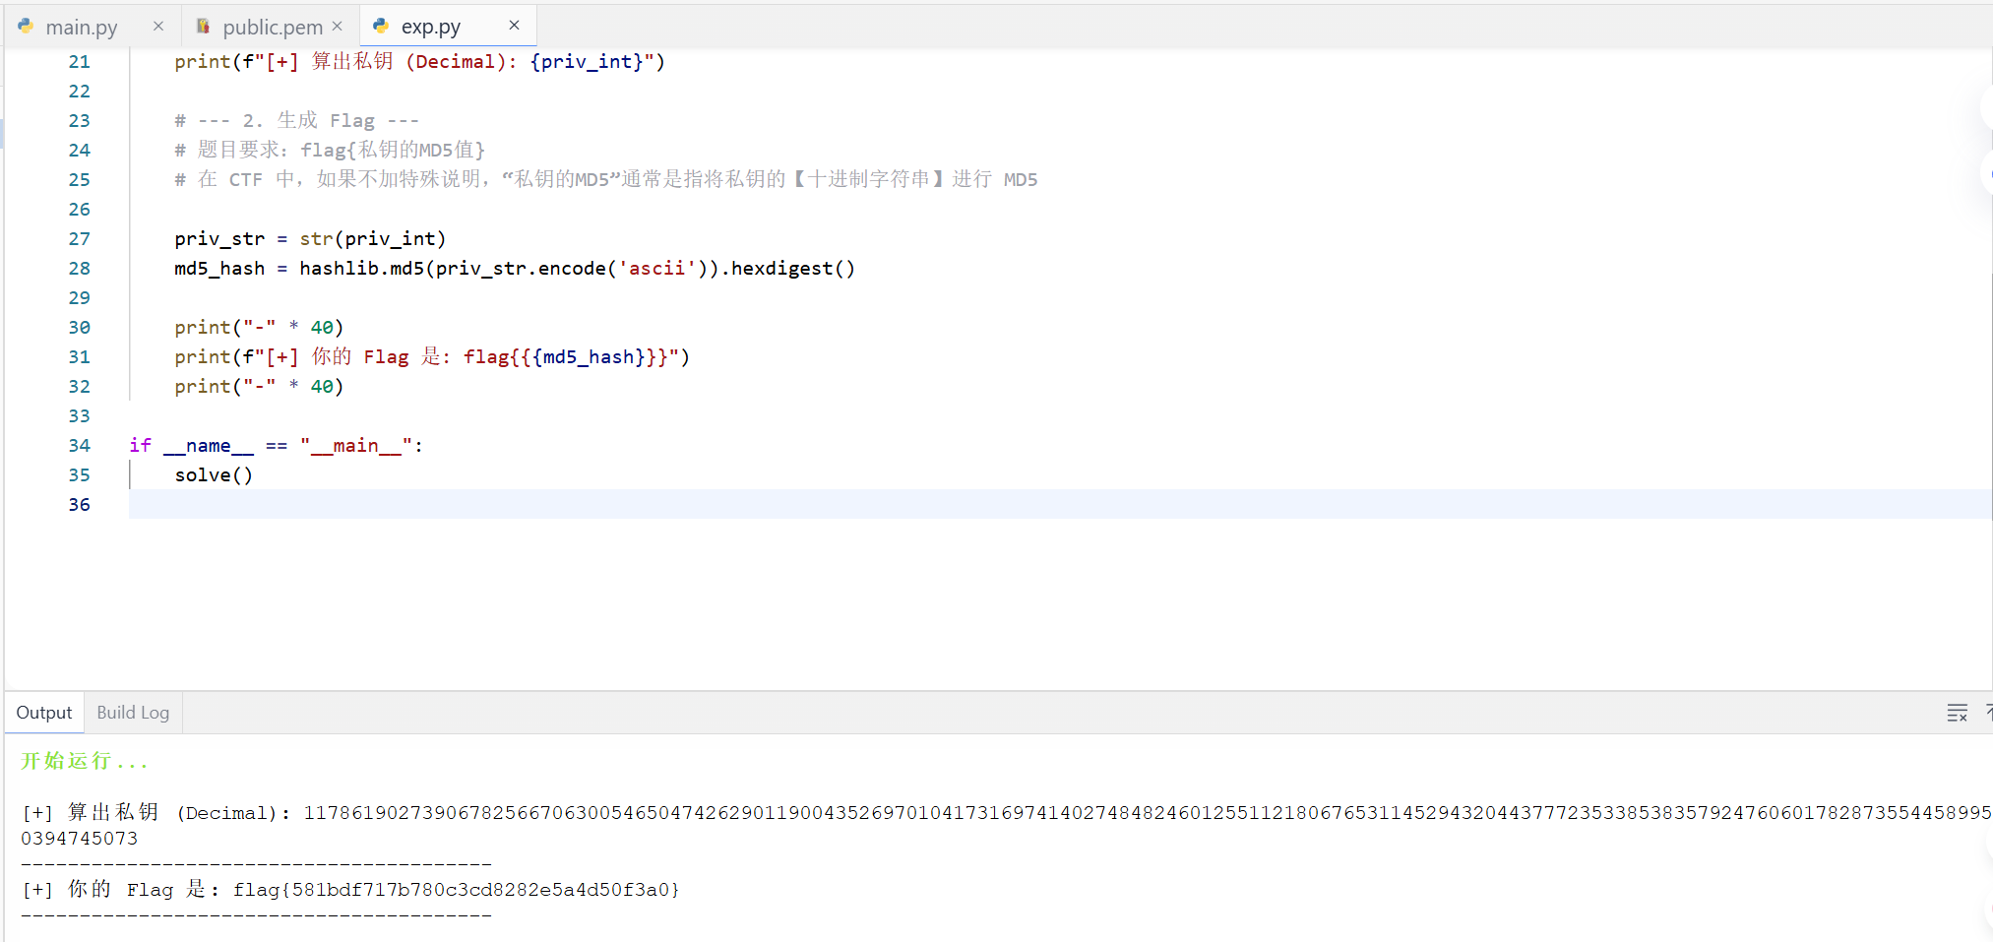Click line number 28 in the gutter

pos(79,269)
